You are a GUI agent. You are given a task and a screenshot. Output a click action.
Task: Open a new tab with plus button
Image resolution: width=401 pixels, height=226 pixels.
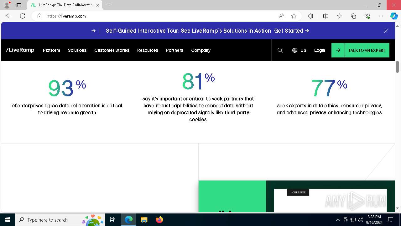[109, 5]
